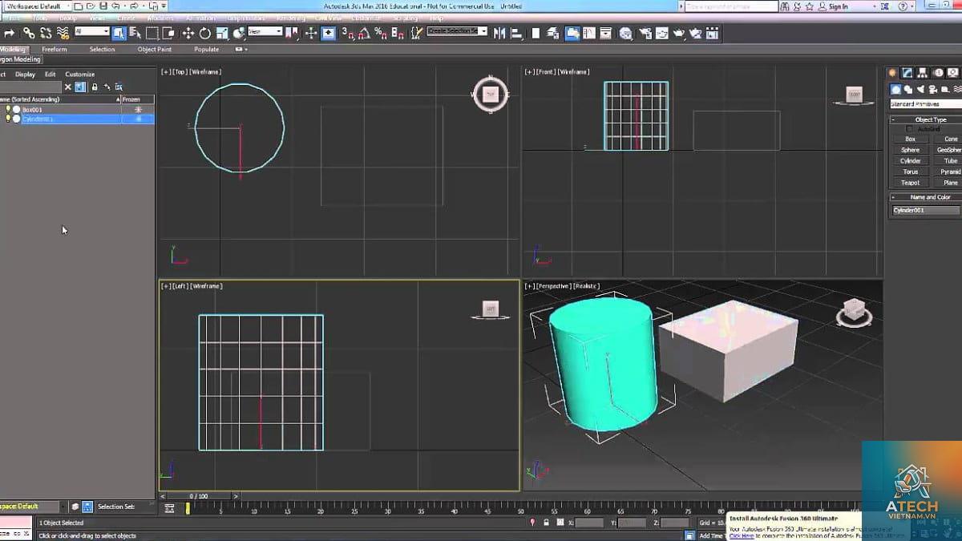The image size is (962, 541).
Task: Select Box001 in the Scene Explorer
Action: click(32, 109)
